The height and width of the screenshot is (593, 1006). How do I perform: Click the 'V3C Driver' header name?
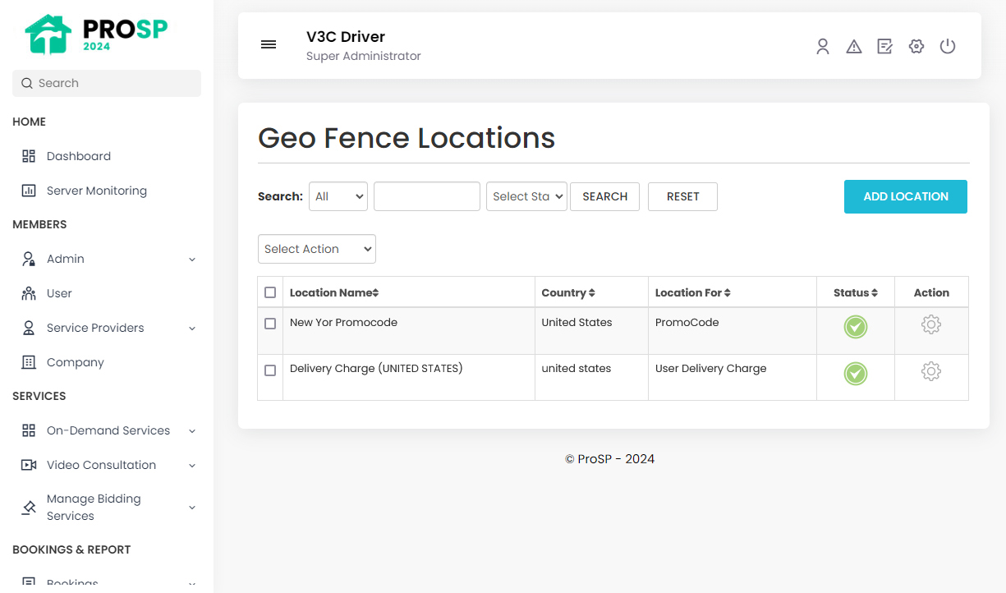tap(346, 37)
